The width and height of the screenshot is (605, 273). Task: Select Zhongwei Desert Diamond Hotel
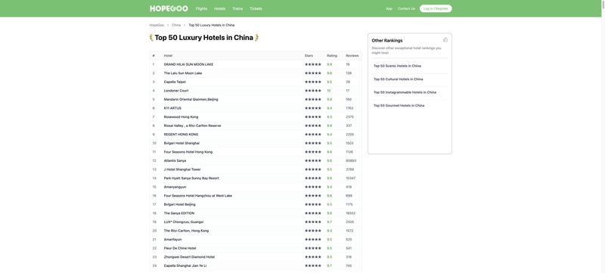coord(190,257)
